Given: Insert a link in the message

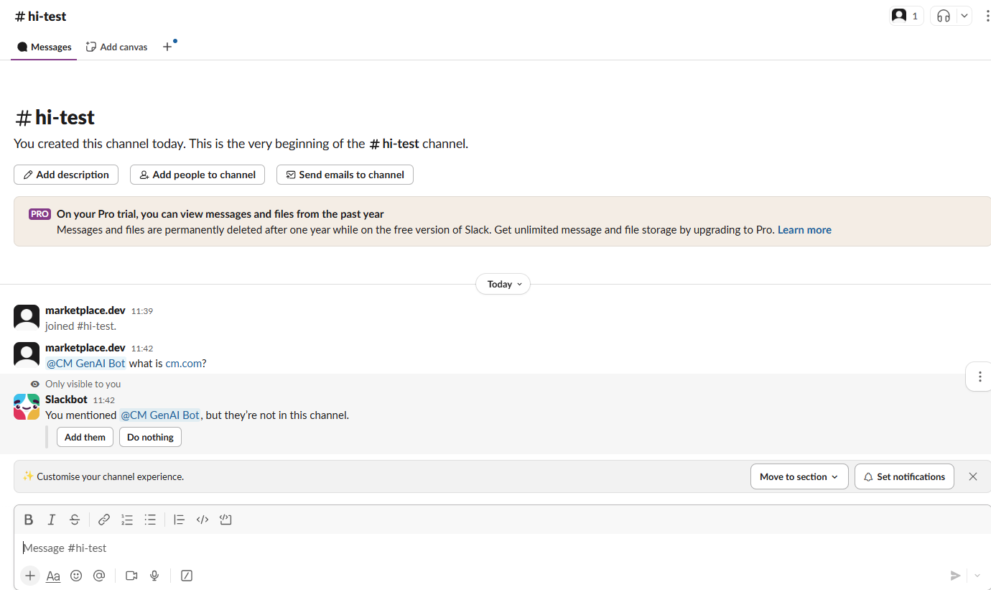Looking at the screenshot, I should pos(104,520).
